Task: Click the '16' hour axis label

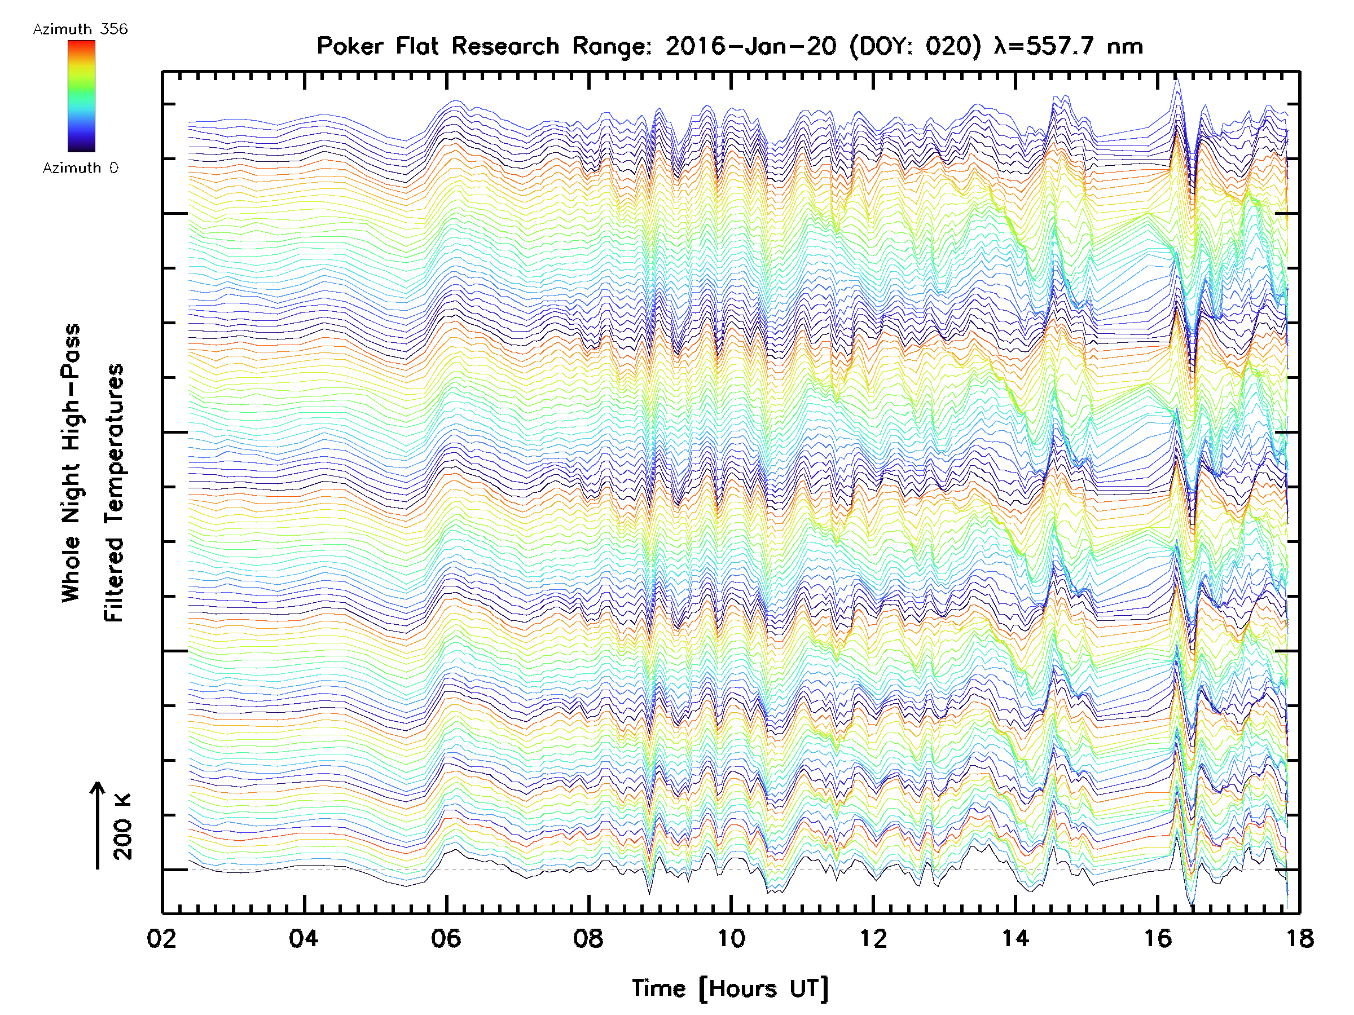Action: [1158, 938]
